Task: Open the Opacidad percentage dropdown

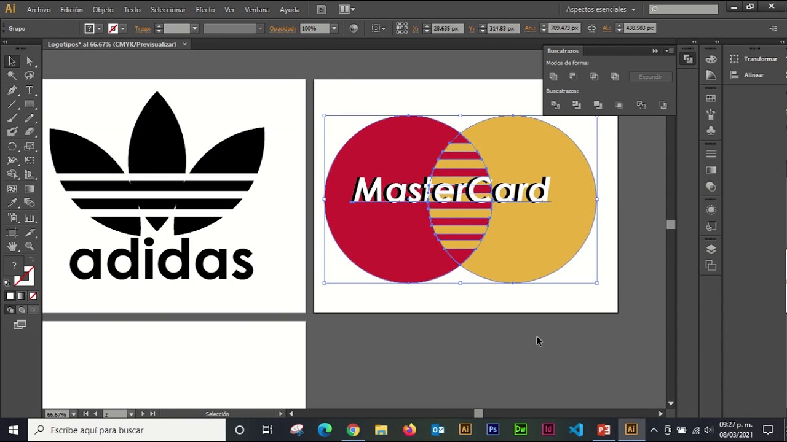Action: click(x=334, y=28)
